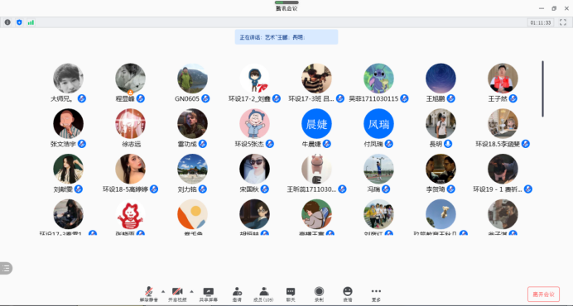This screenshot has width=573, height=306.
Task: Open the More (更多) menu
Action: [x=376, y=294]
